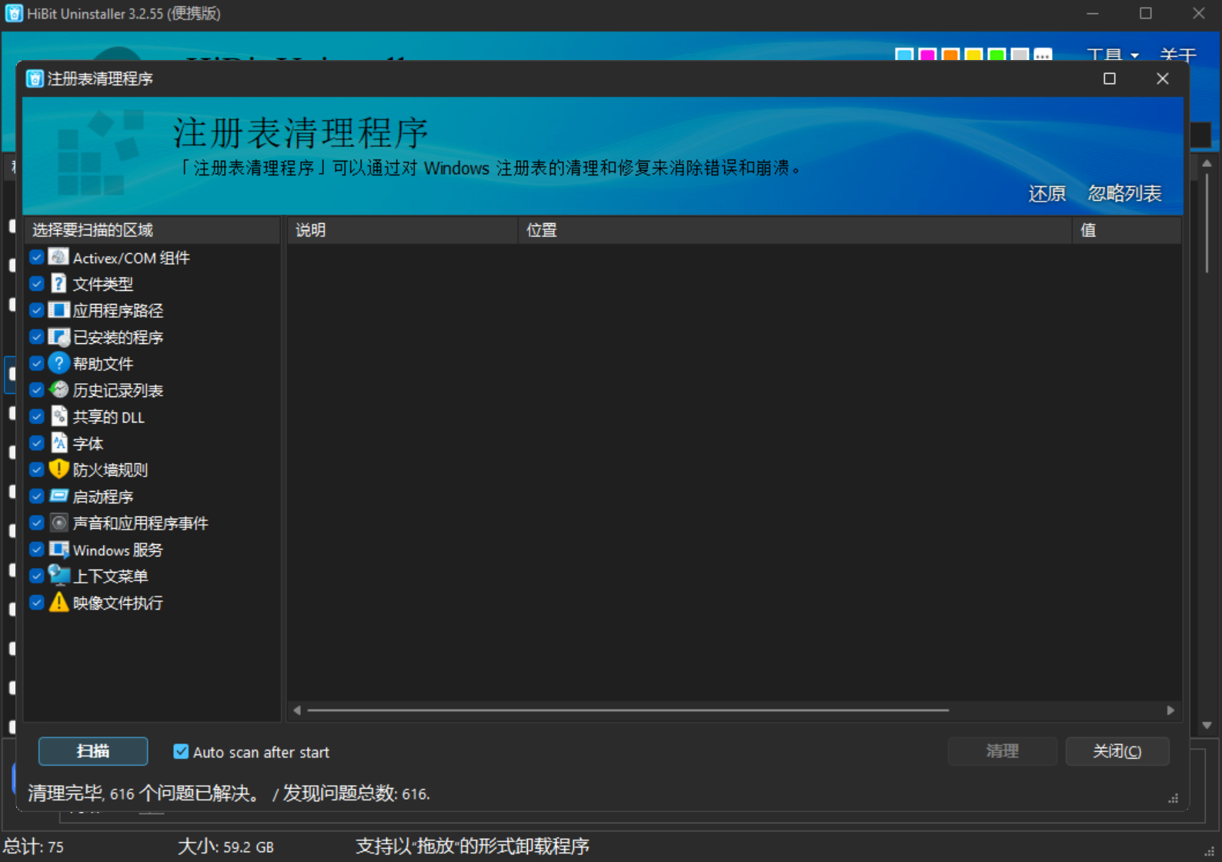The width and height of the screenshot is (1222, 862).
Task: Click the installed programs icon
Action: [x=58, y=337]
